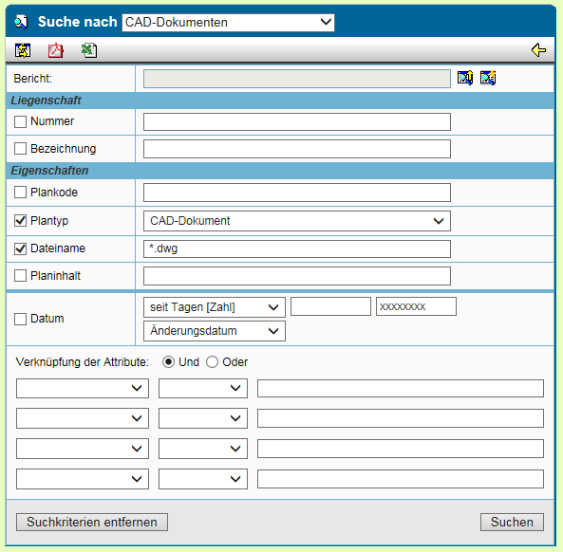
Task: Click the save report icon at right of Bericht
Action: tap(488, 78)
